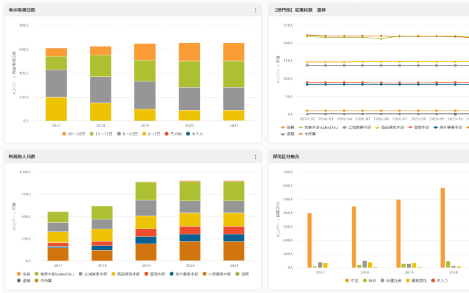469x293 pixels.
Task: Click yellow 0~5日 segment of 2018 bar in 有休取得日数
Action: click(100, 112)
